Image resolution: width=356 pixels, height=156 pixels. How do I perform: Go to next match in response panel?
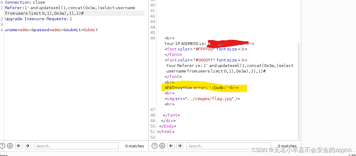pyautogui.click(x=180, y=146)
